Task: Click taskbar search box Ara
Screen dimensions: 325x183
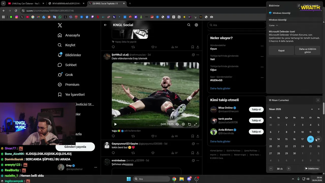Action: 151,179
